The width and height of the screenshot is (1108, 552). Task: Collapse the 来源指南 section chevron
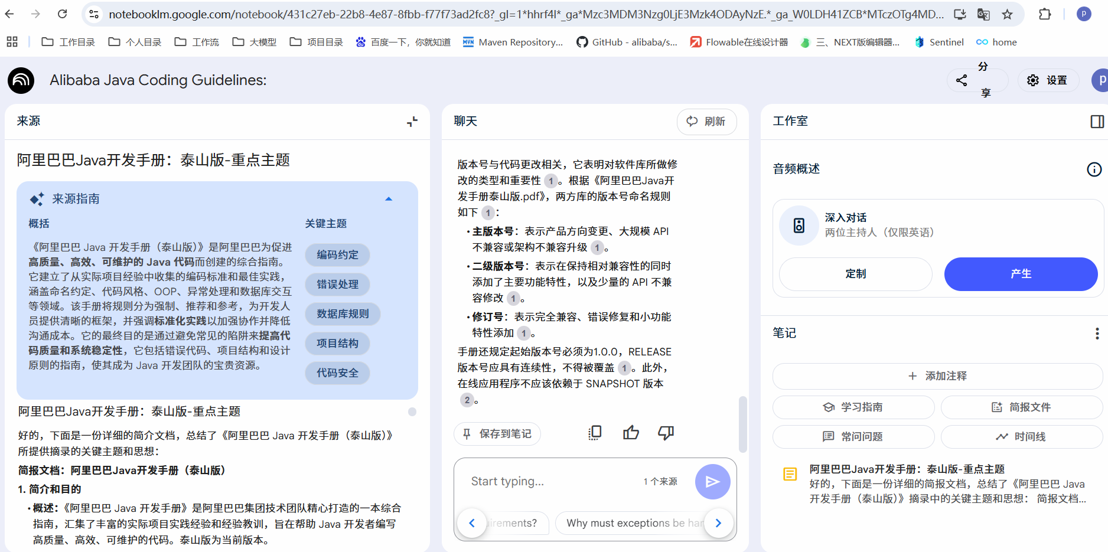[389, 199]
